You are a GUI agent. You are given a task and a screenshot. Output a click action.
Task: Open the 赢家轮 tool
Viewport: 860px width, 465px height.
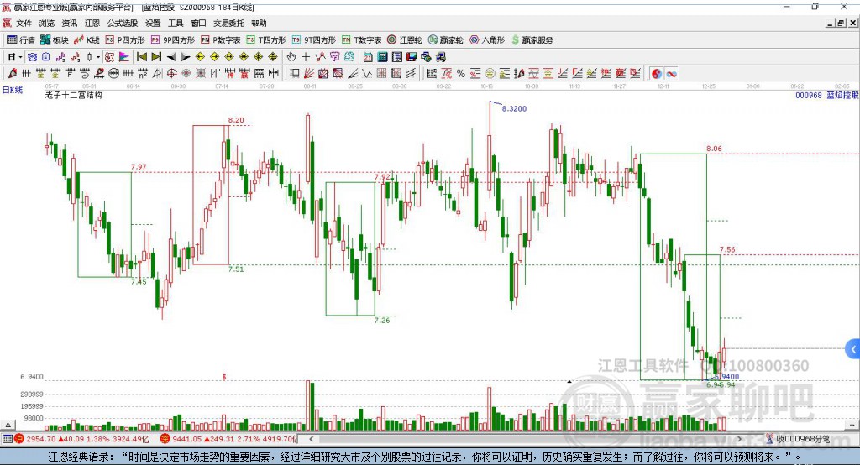click(445, 40)
